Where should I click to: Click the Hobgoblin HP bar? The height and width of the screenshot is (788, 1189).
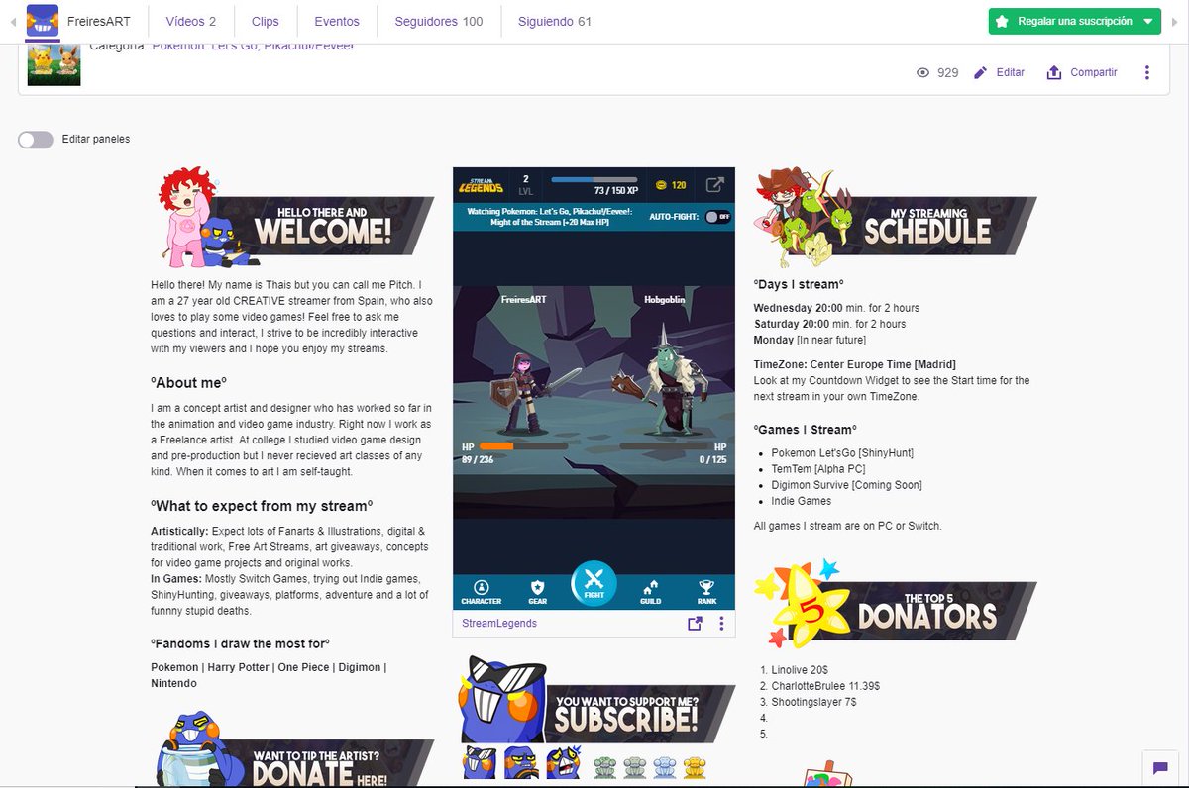663,446
